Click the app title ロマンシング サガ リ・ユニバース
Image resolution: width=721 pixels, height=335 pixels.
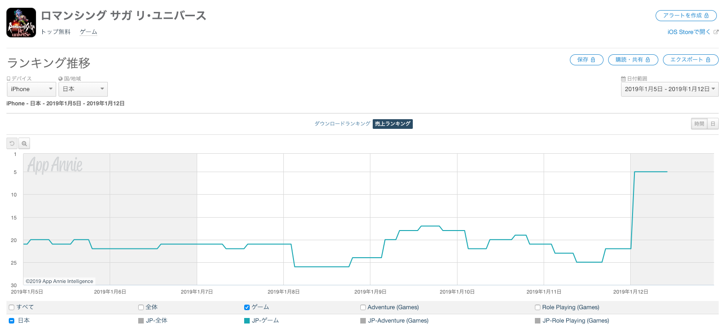coord(123,16)
